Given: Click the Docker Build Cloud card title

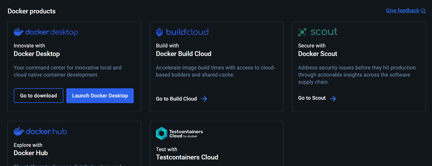Looking at the screenshot, I should (184, 54).
